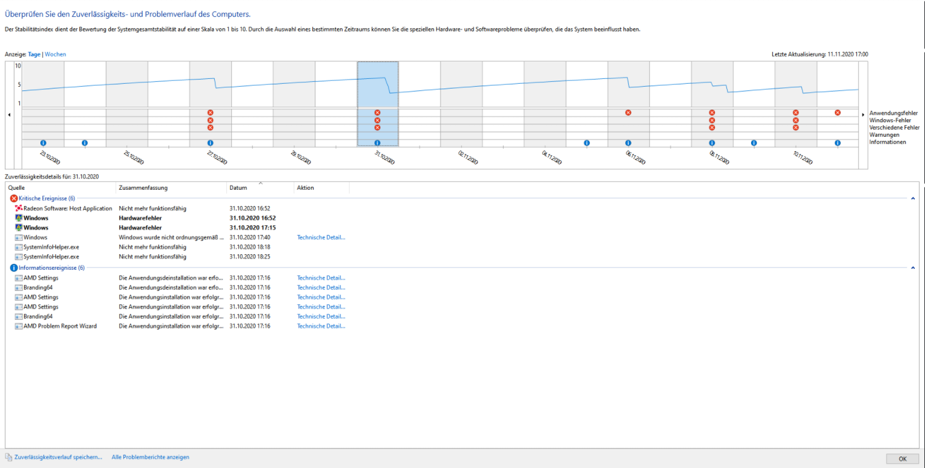Click the icon of SystemInfoHelper.exe 18:18 row
The width and height of the screenshot is (925, 468).
coord(19,247)
